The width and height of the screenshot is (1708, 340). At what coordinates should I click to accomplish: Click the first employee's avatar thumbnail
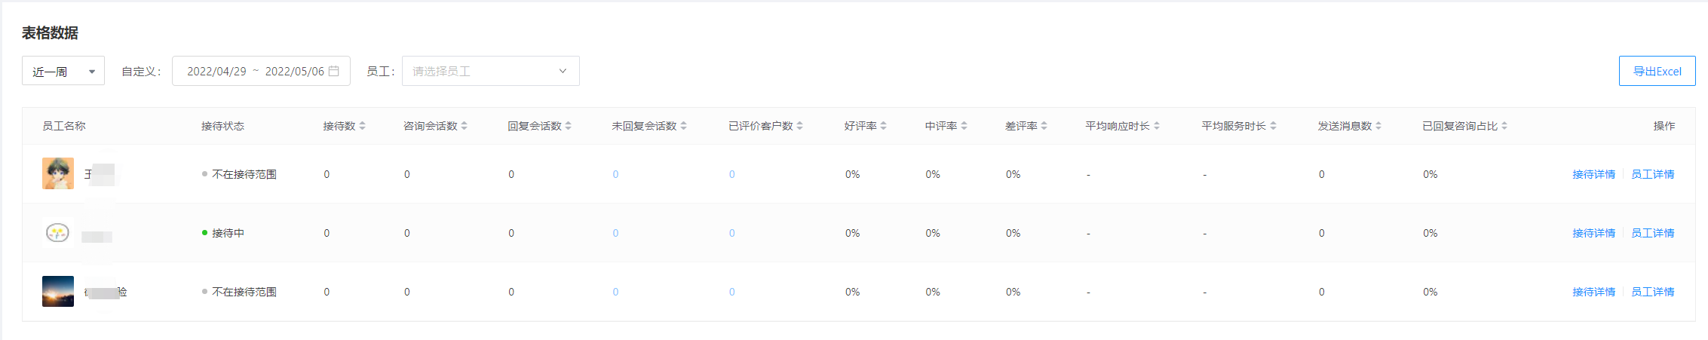pos(58,173)
